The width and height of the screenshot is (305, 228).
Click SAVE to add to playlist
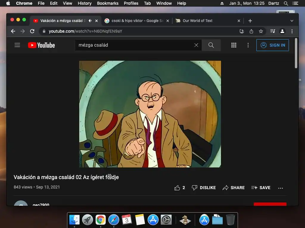[x=261, y=188]
